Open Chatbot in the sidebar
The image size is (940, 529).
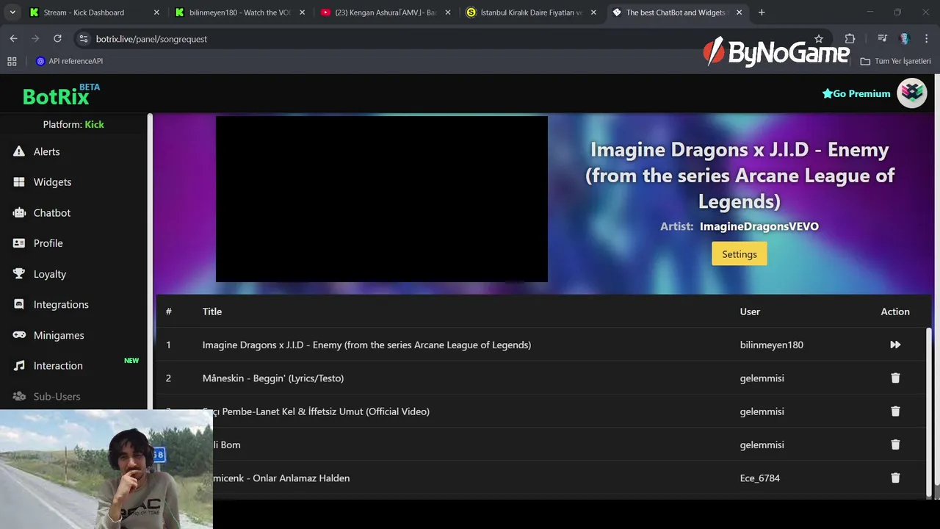coord(52,213)
